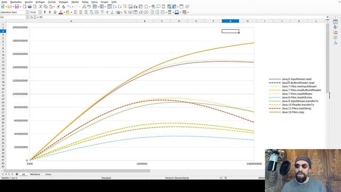
Task: Sort ascending toolbar icon
Action: tap(115, 7)
